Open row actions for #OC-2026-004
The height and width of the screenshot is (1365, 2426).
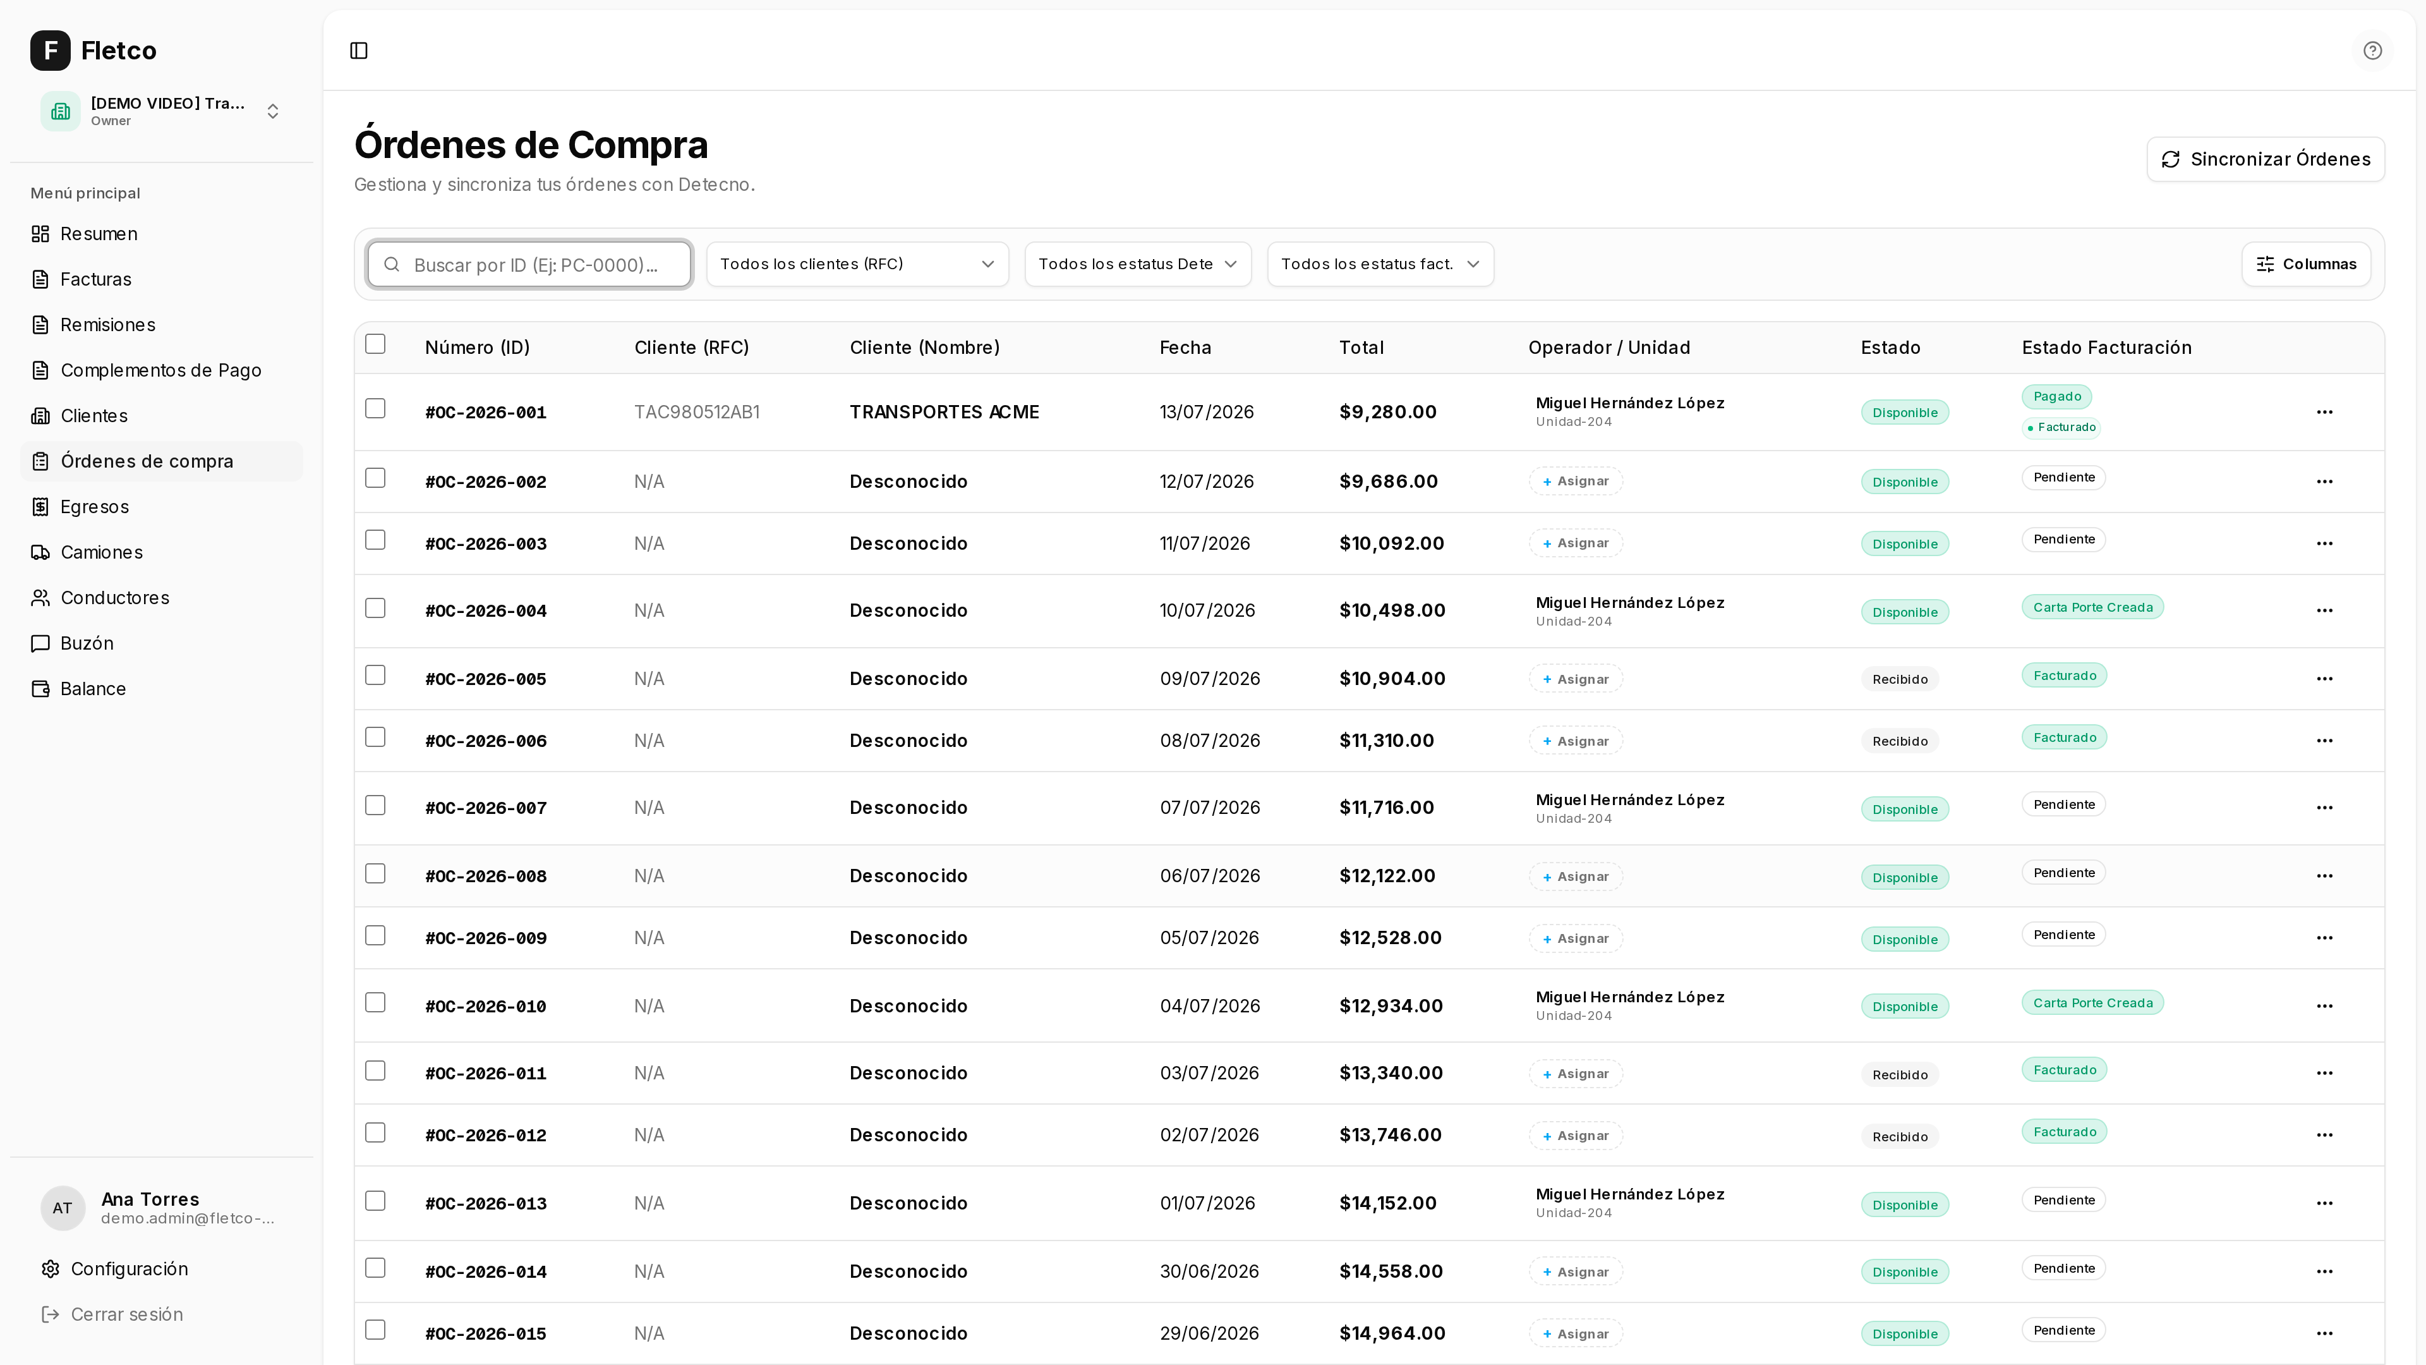click(x=2324, y=610)
